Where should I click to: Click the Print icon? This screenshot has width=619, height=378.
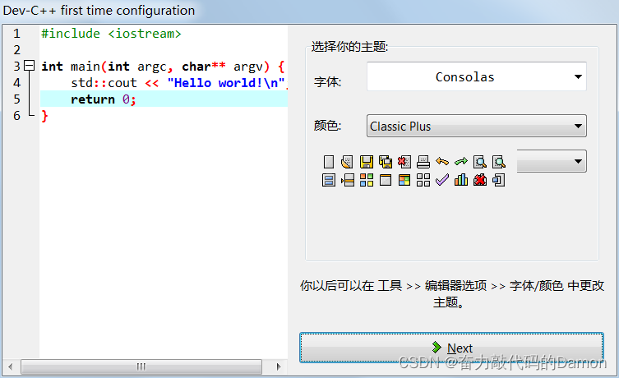423,162
